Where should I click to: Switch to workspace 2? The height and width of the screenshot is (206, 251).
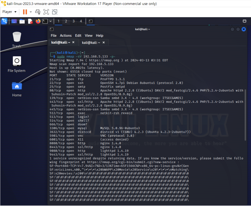66,21
